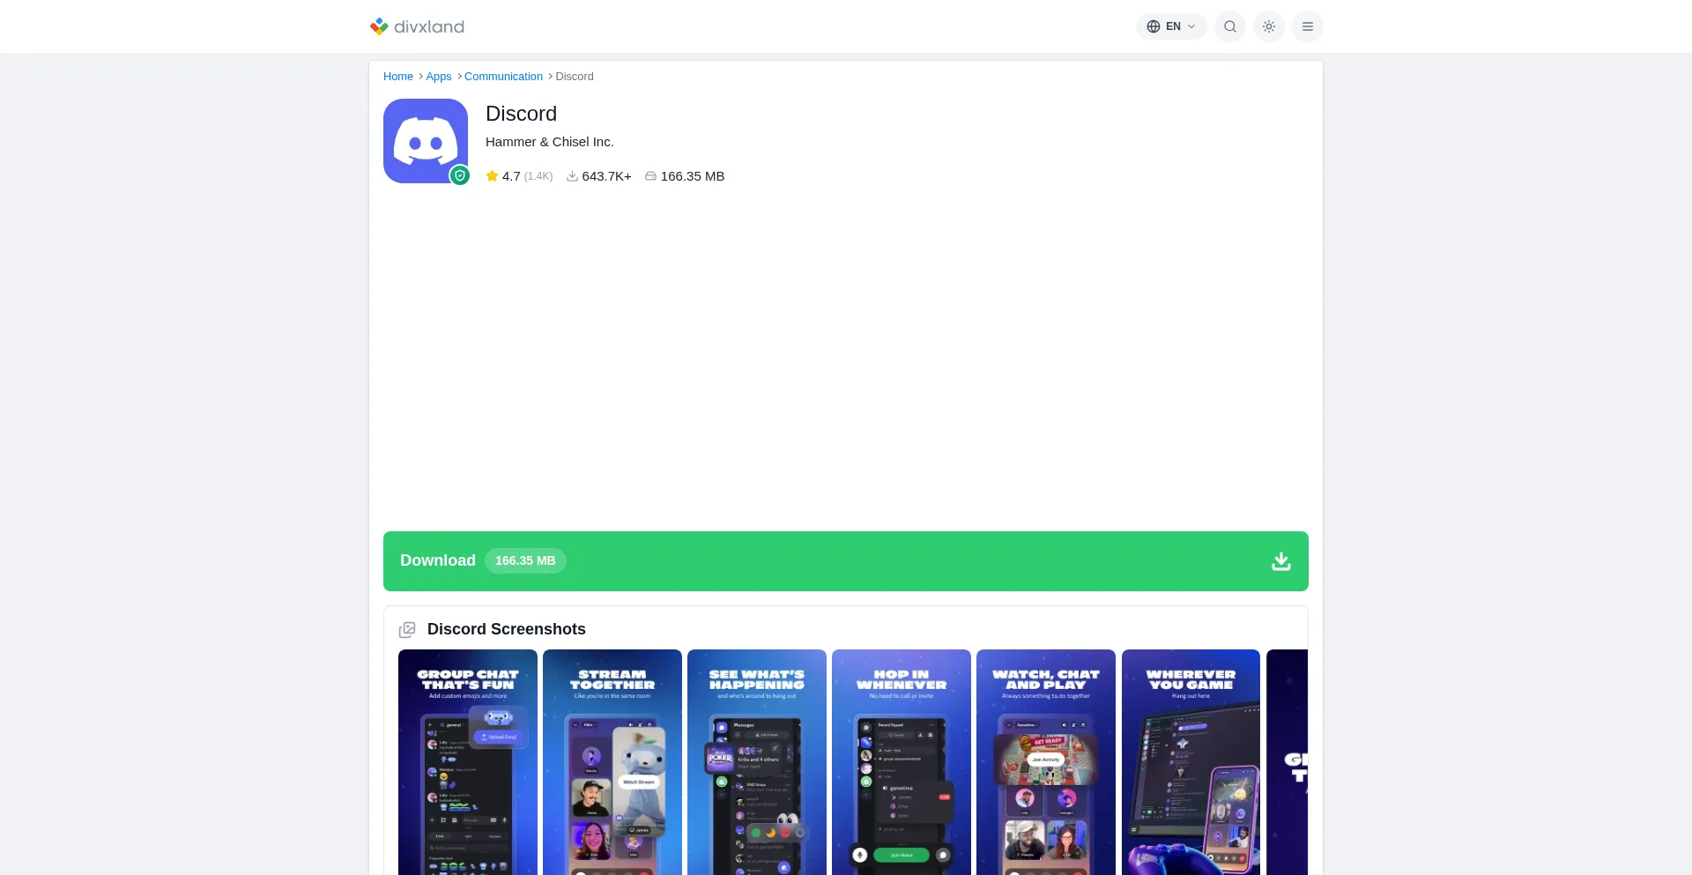Screen dimensions: 1692x875
Task: Open the 'Wherever You Game' screenshot
Action: (1191, 762)
